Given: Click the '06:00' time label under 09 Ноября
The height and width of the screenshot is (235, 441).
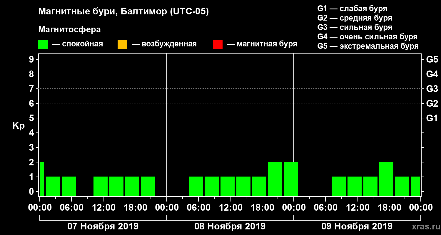Looking at the screenshot, I should pos(325,208).
